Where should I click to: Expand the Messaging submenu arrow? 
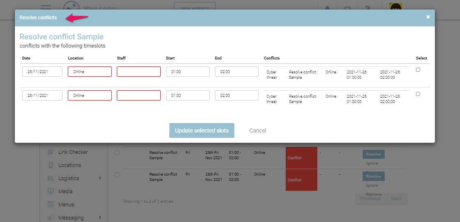(x=100, y=218)
